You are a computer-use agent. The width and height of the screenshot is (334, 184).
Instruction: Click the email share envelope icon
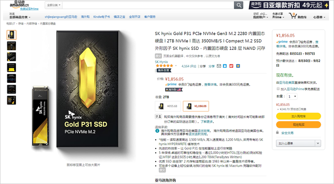(x=219, y=66)
